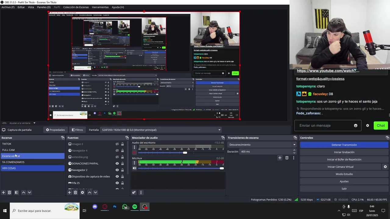Open virtual camera settings gear
The height and width of the screenshot is (219, 390).
coord(385,167)
